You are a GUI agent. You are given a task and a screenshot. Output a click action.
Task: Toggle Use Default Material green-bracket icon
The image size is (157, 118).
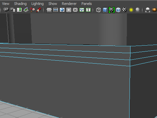112,10
